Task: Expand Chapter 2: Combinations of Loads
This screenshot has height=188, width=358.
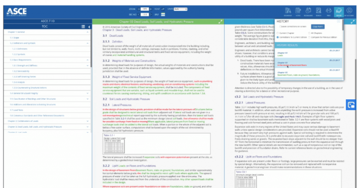Action: pyautogui.click(x=88, y=121)
